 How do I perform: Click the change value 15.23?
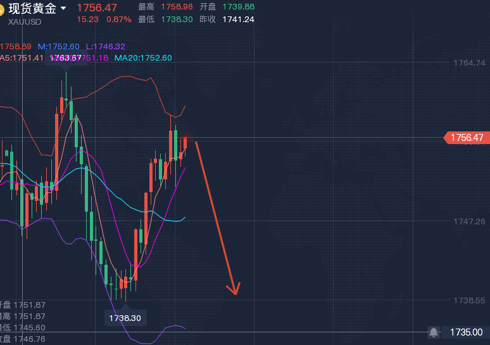(87, 20)
